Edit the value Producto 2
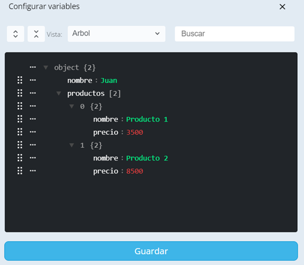Screen dimensions: 304x265 coord(147,158)
